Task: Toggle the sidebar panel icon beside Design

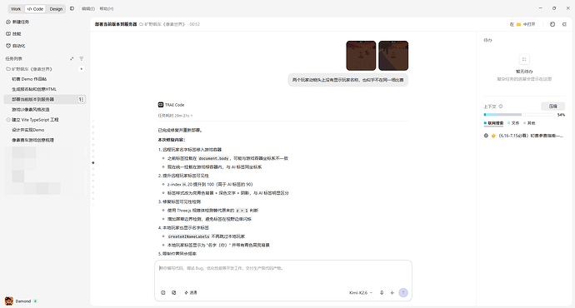Action: coord(72,8)
